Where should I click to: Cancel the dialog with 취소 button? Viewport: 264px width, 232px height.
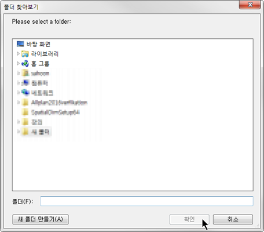coord(233,219)
